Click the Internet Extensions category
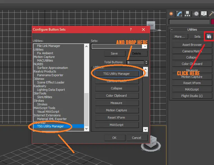The image size is (214, 165). pos(47,115)
